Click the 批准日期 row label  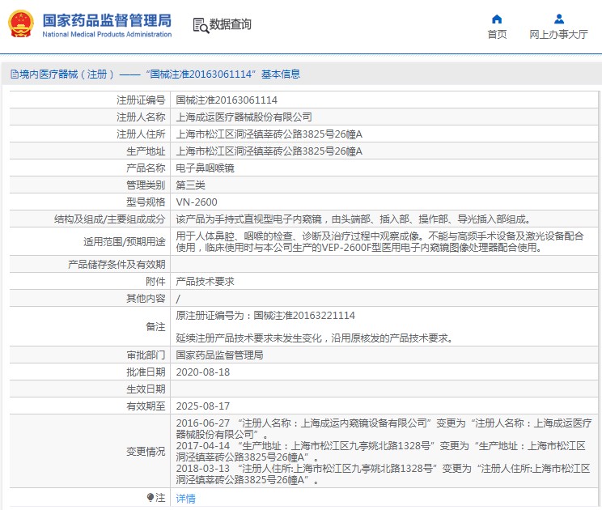coord(146,372)
